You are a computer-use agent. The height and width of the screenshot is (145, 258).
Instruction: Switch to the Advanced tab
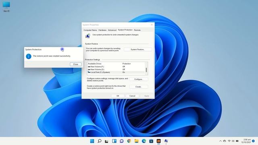112,30
